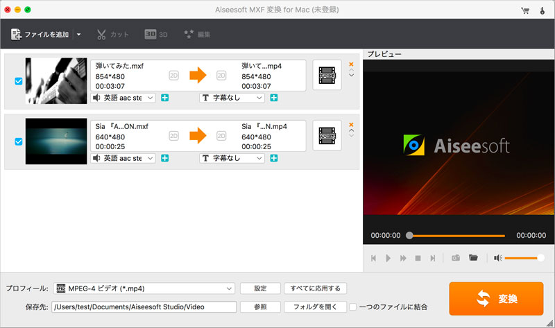The width and height of the screenshot is (555, 328).
Task: Select the guitar video thumbnail
Action: tap(56, 80)
